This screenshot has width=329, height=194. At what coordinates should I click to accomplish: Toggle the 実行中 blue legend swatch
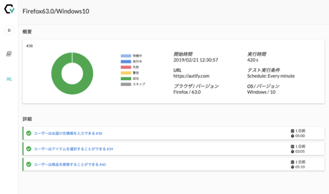[x=126, y=62]
